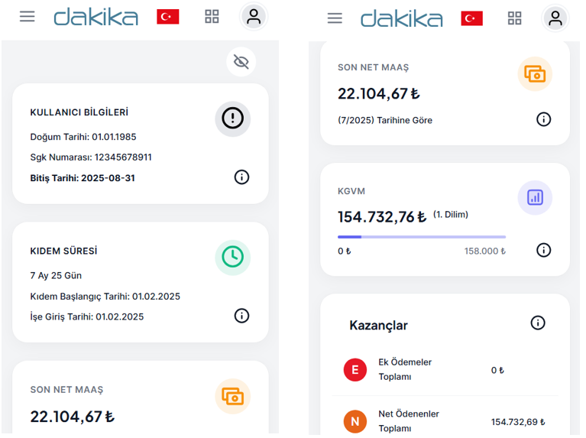Click the green Kıdem Süresi clock icon
586x438 pixels.
click(232, 258)
